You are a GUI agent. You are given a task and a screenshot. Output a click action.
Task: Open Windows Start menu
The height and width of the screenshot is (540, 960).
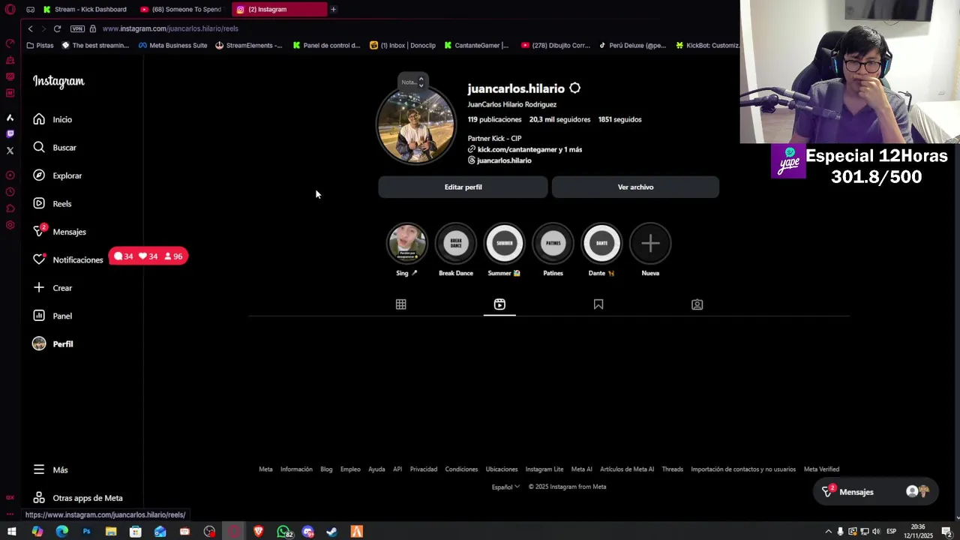coord(12,532)
